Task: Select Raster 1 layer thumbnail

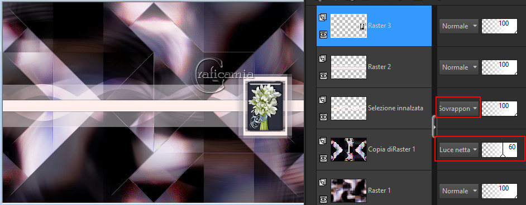Action: click(348, 191)
